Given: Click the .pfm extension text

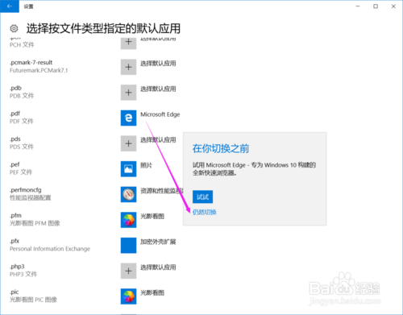Looking at the screenshot, I should pyautogui.click(x=15, y=216).
